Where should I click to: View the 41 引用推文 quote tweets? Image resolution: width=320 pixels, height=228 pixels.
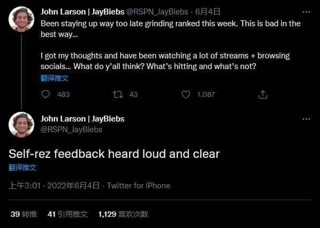67,214
